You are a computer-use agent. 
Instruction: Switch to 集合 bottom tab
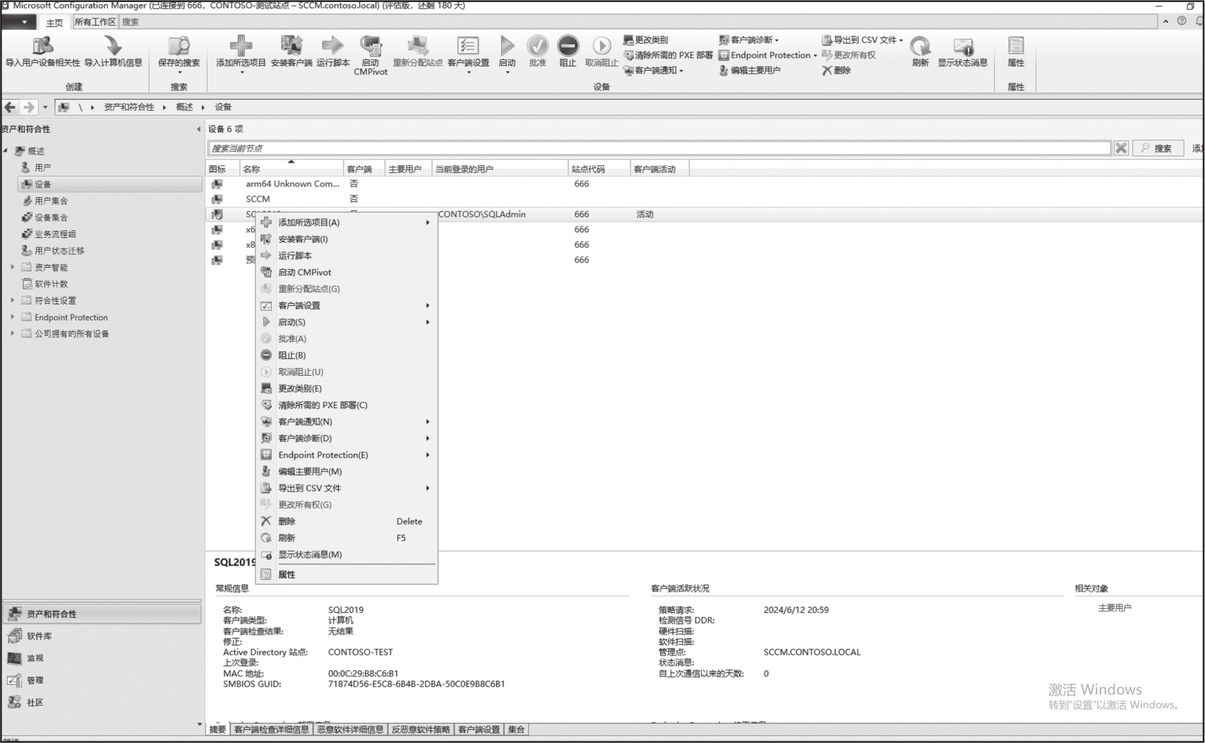tap(516, 730)
